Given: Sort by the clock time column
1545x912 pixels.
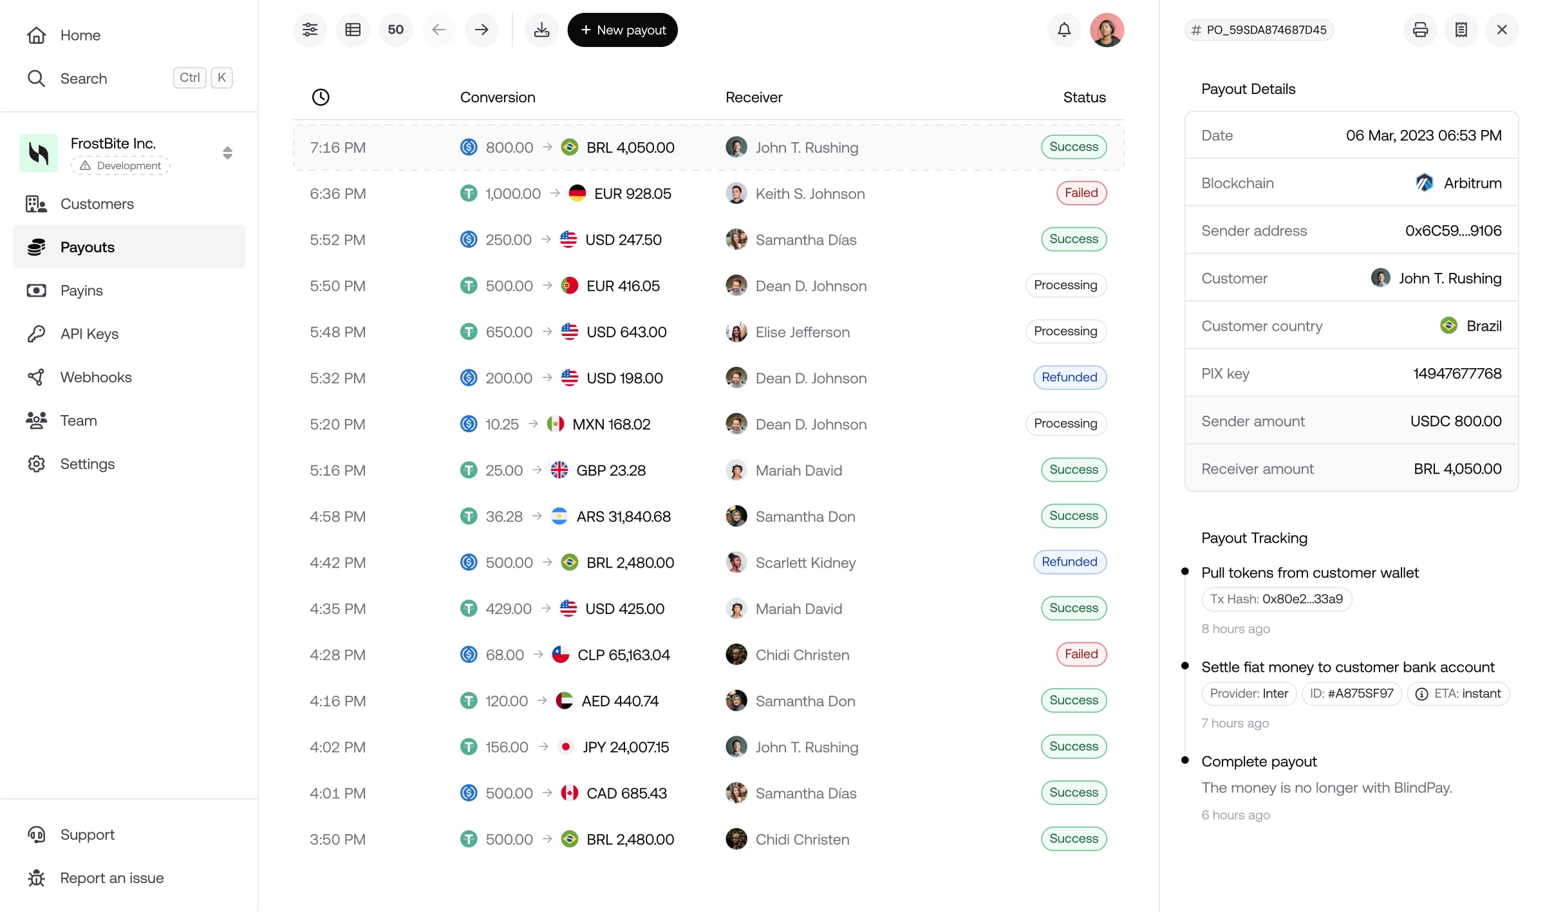Looking at the screenshot, I should click(x=321, y=97).
